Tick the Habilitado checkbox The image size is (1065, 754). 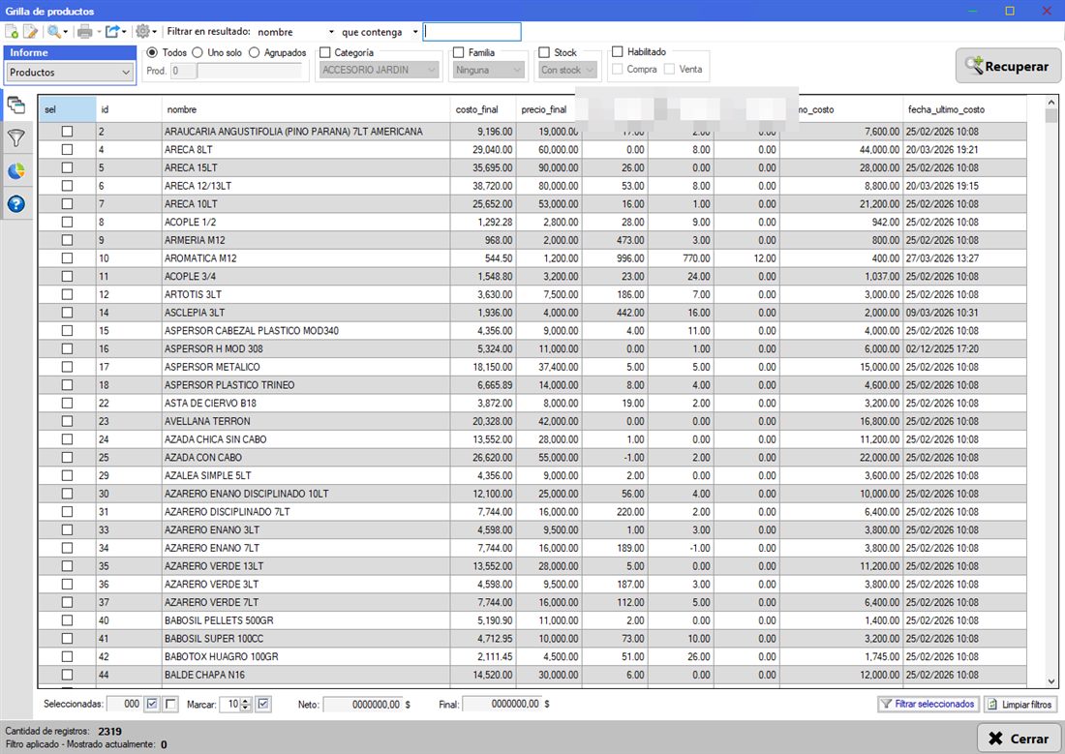click(618, 51)
